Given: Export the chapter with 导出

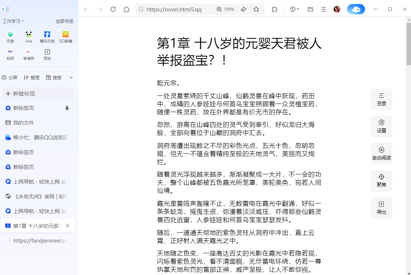Looking at the screenshot, I should 382,208.
